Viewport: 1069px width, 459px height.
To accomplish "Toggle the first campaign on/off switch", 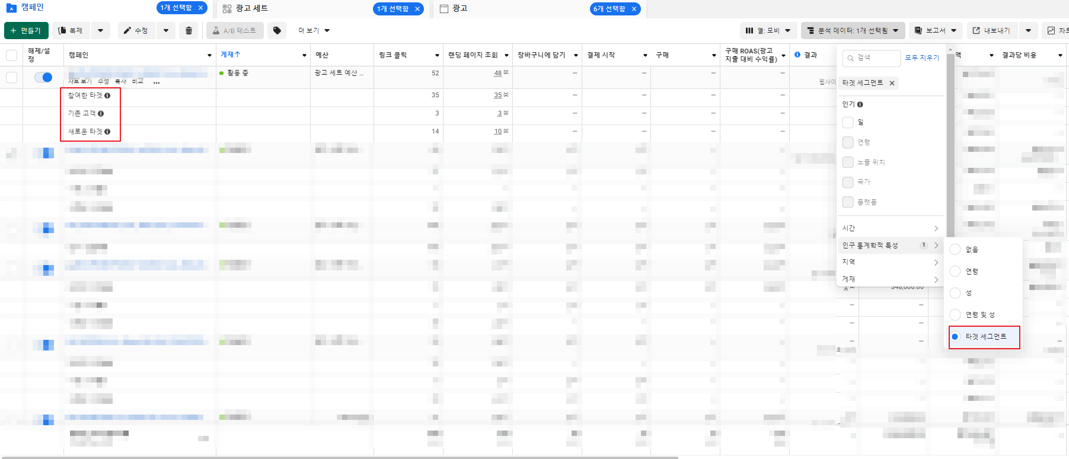I will [x=43, y=77].
